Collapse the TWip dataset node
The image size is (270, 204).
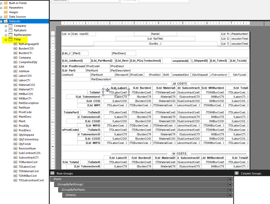(x=6, y=40)
